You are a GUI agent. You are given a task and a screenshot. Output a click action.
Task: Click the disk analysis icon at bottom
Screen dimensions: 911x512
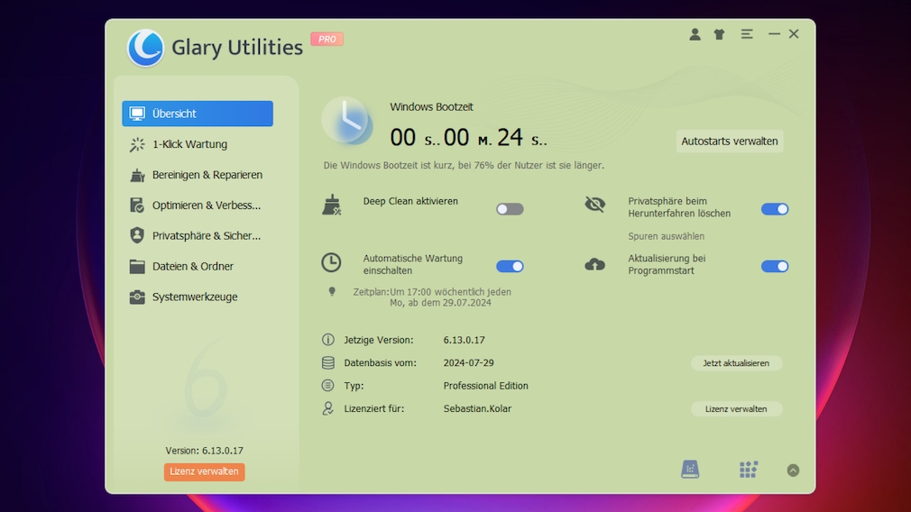[x=690, y=469]
